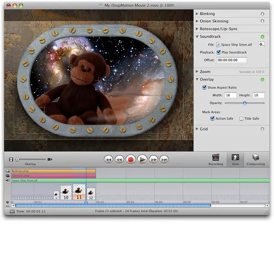Step forward one frame

pos(153,160)
